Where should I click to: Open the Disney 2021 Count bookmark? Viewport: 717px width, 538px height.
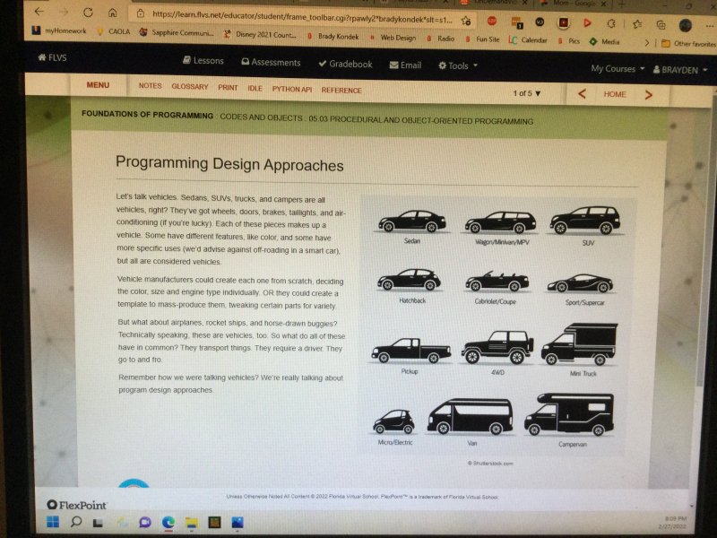[260, 34]
